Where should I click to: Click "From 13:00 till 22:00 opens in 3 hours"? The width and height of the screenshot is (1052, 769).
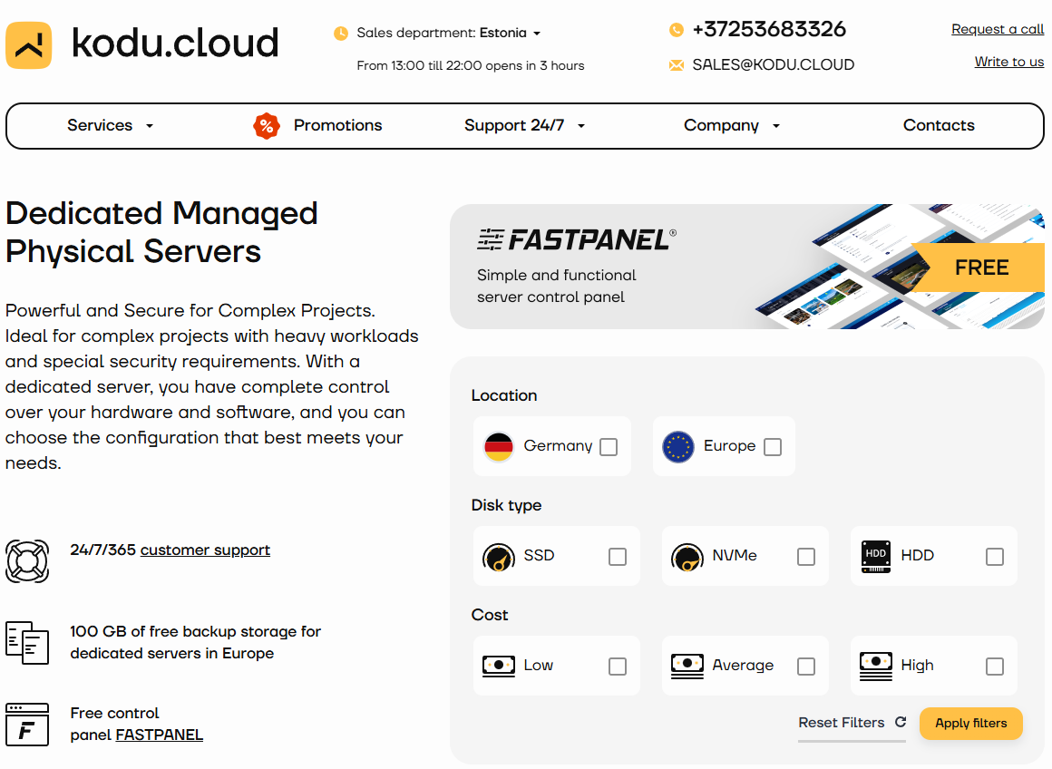point(471,66)
